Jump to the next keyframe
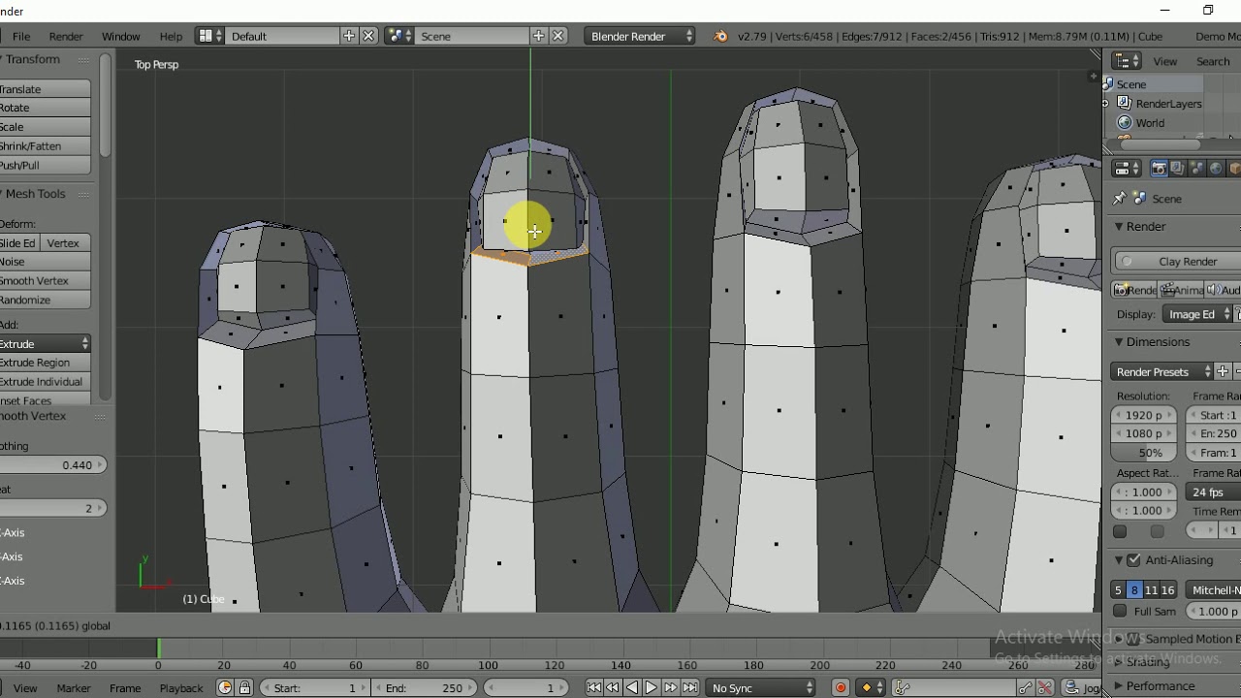This screenshot has height=698, width=1241. (x=671, y=687)
